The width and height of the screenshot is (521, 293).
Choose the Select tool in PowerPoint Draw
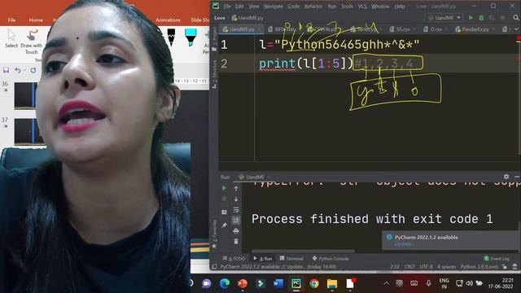pyautogui.click(x=11, y=39)
